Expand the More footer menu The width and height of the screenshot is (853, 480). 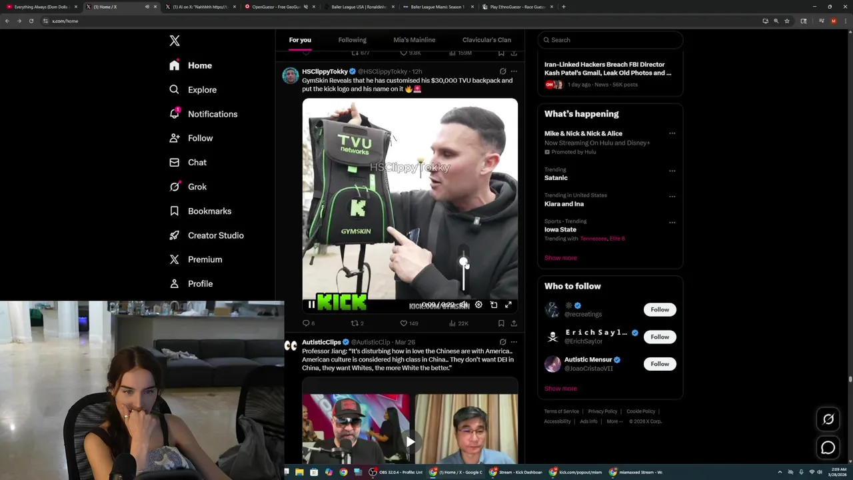614,421
